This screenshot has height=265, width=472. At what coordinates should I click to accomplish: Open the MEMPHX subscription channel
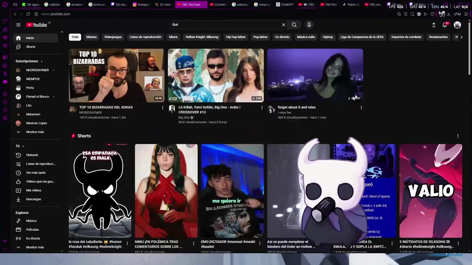click(x=36, y=79)
